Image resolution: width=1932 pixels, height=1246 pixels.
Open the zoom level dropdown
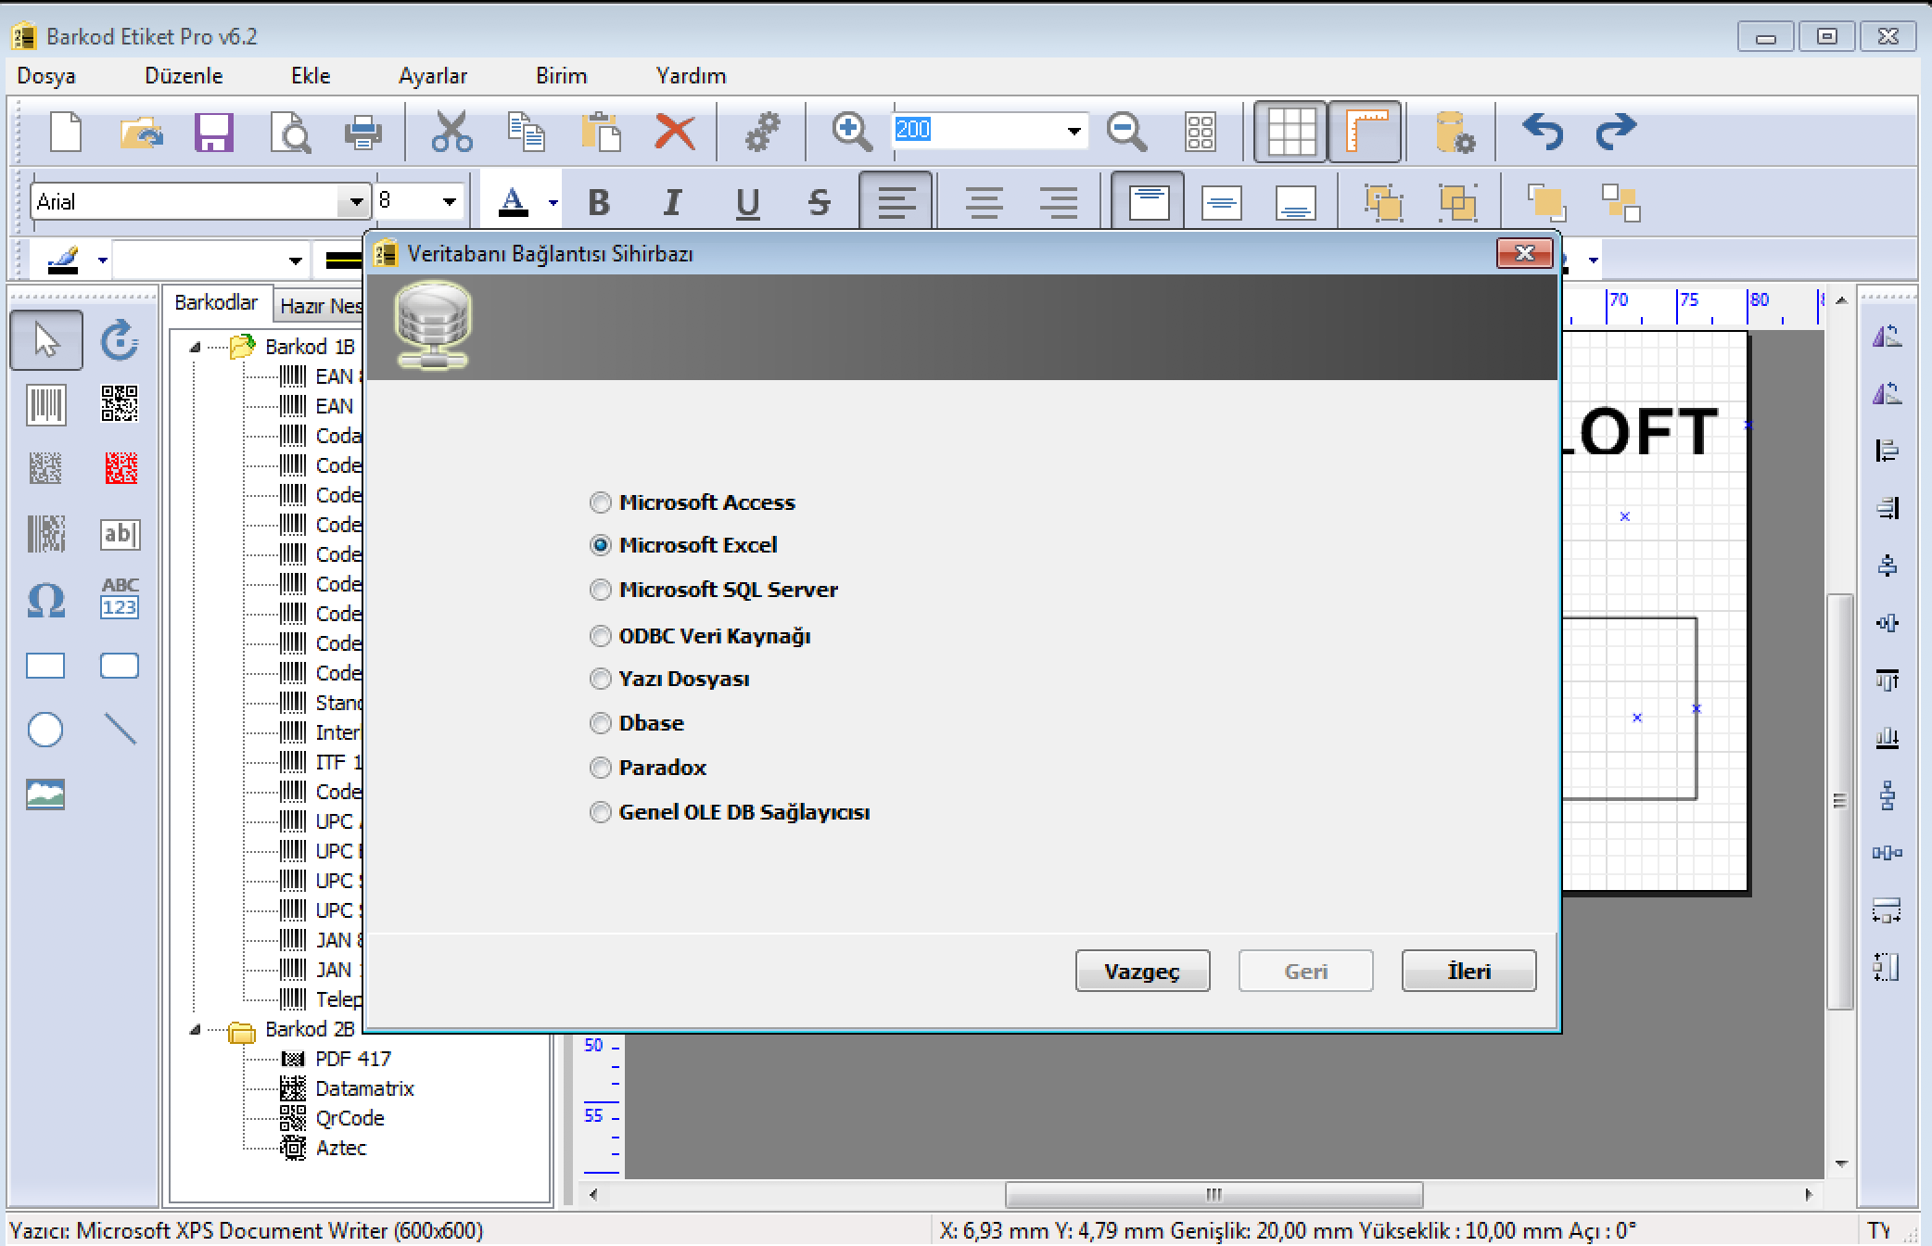(1074, 131)
